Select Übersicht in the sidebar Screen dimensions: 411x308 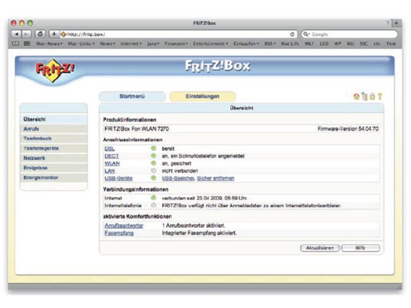click(x=54, y=119)
